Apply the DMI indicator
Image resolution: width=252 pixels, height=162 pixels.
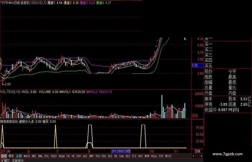click(34, 156)
